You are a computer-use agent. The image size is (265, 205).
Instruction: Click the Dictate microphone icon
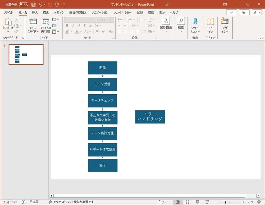195,21
